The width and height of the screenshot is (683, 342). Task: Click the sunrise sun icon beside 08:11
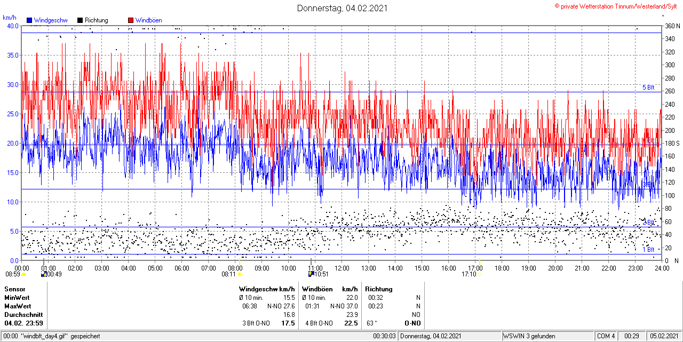(x=240, y=274)
